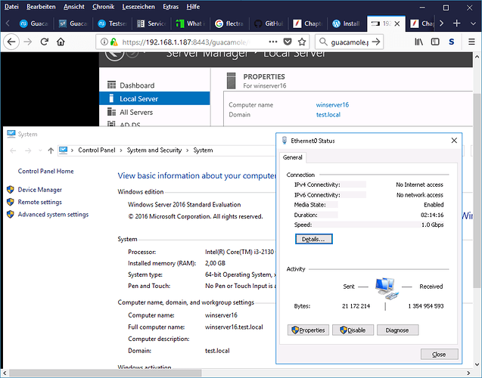Open the Firefox library icon
This screenshot has height=378, width=482.
(x=418, y=42)
